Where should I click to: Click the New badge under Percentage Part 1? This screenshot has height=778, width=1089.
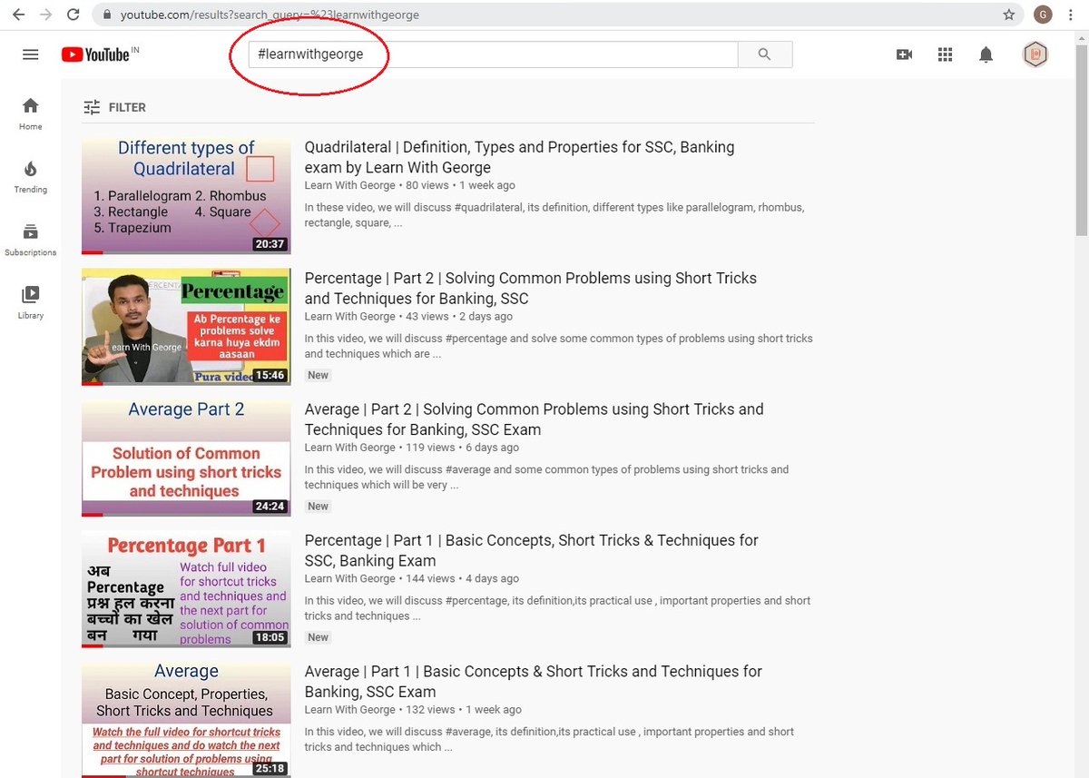(x=318, y=637)
